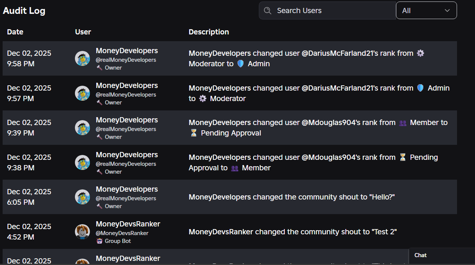Click the User column header
Image resolution: width=475 pixels, height=265 pixels.
(83, 32)
